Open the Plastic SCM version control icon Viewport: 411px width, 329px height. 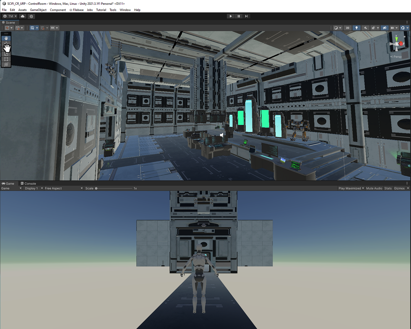tap(31, 16)
